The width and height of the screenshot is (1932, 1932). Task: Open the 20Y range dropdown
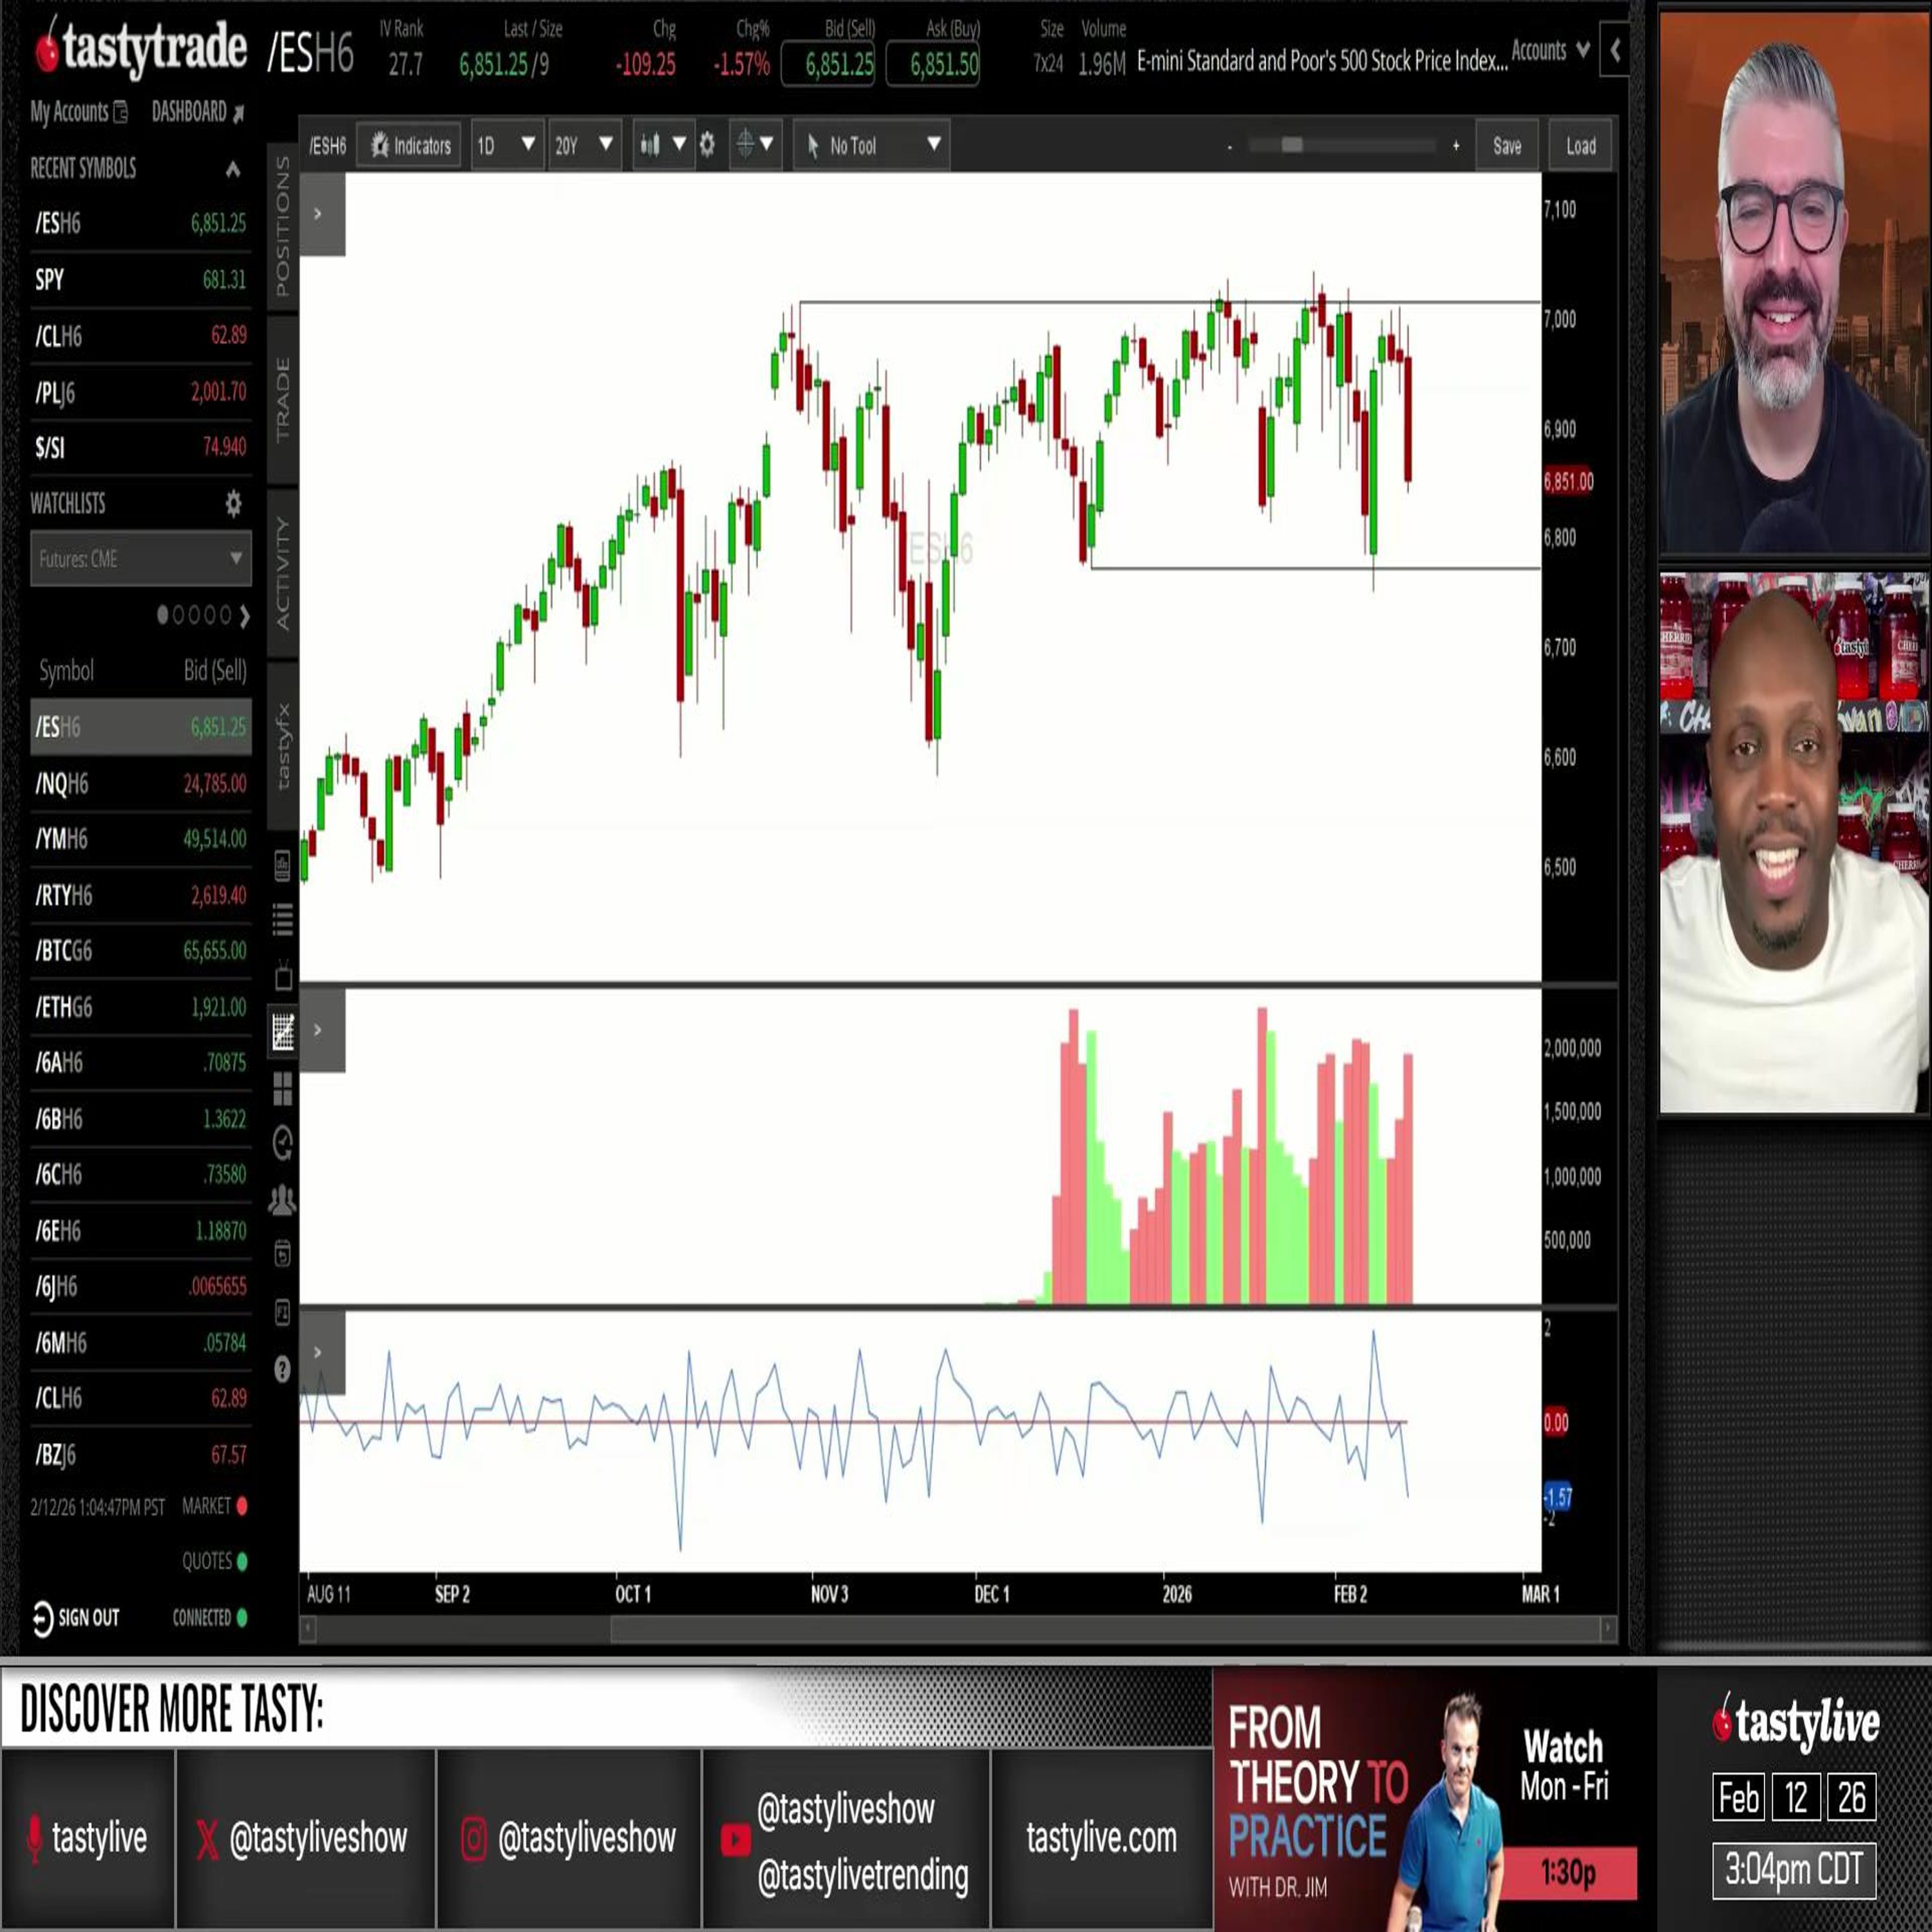[x=584, y=146]
